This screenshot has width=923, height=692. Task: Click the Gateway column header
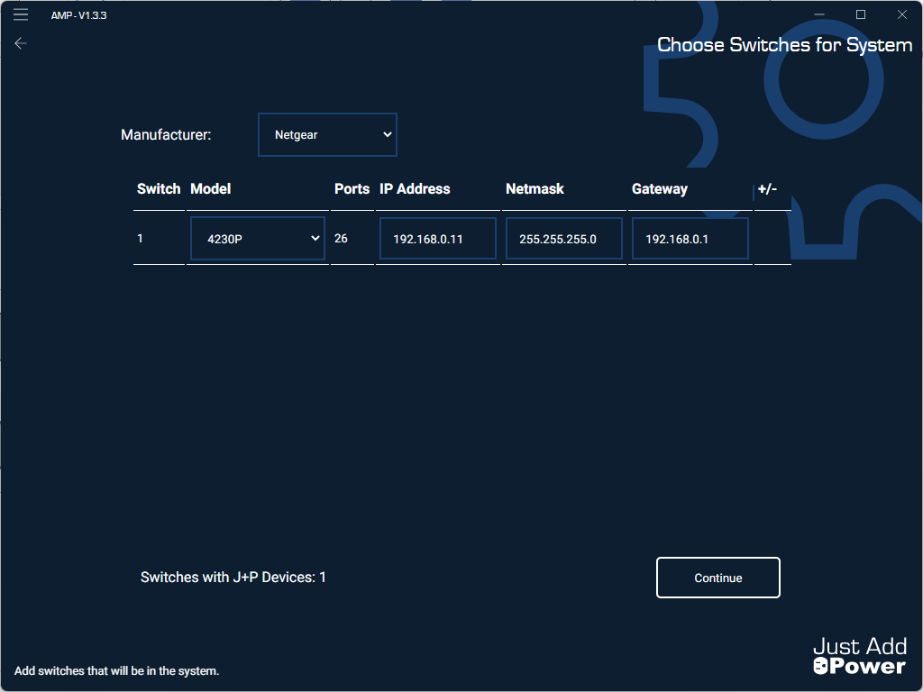[x=659, y=189]
